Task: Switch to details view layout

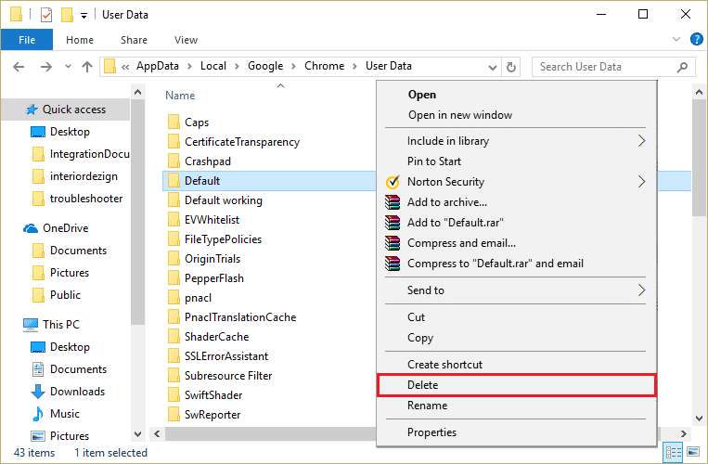Action: pos(675,453)
